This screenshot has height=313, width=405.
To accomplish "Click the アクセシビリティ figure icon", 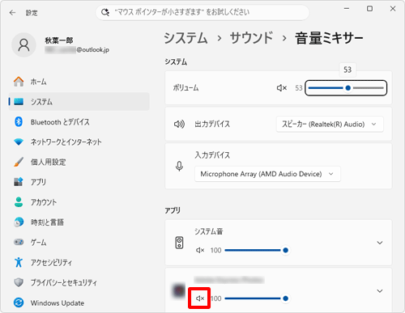I will (19, 262).
